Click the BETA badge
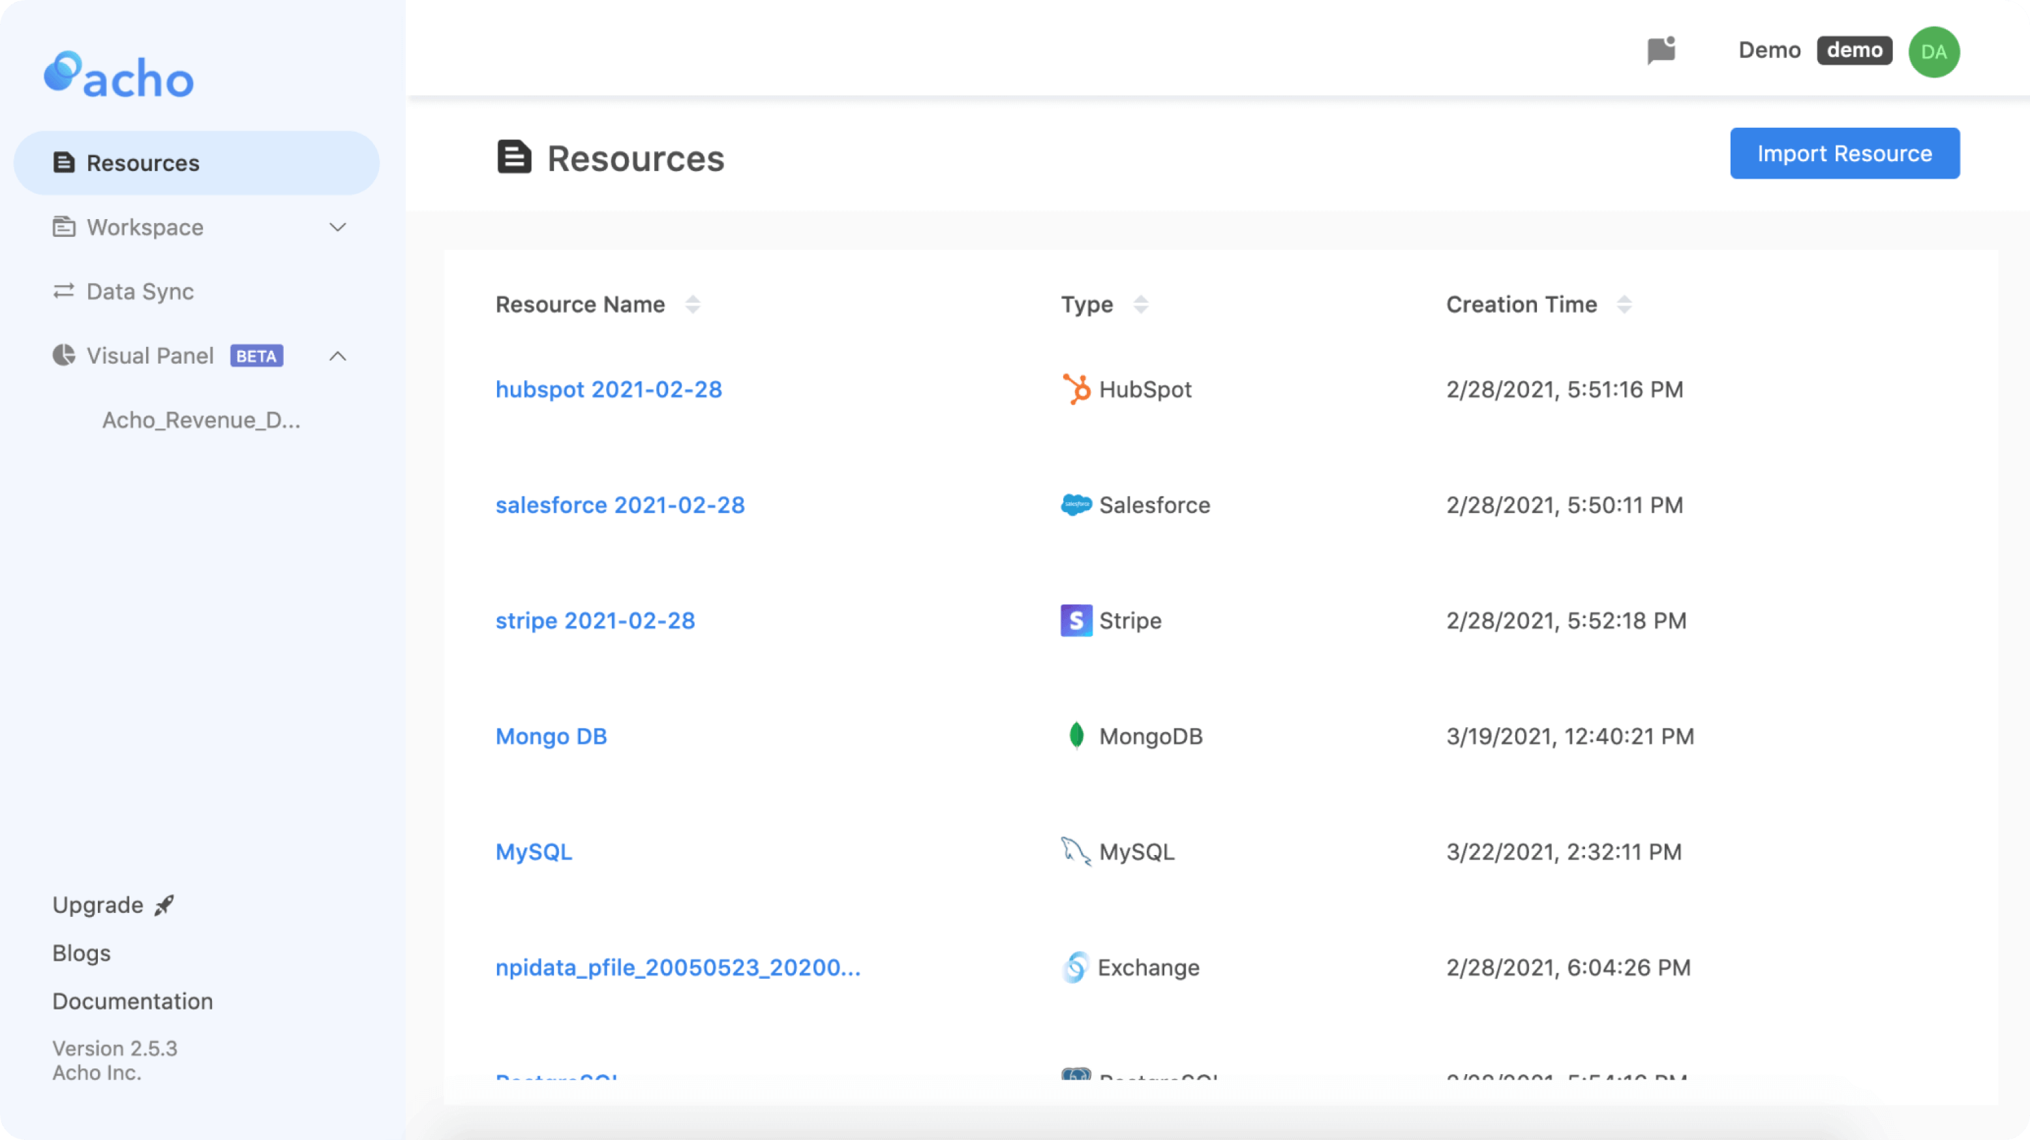Viewport: 2030px width, 1140px height. point(256,356)
